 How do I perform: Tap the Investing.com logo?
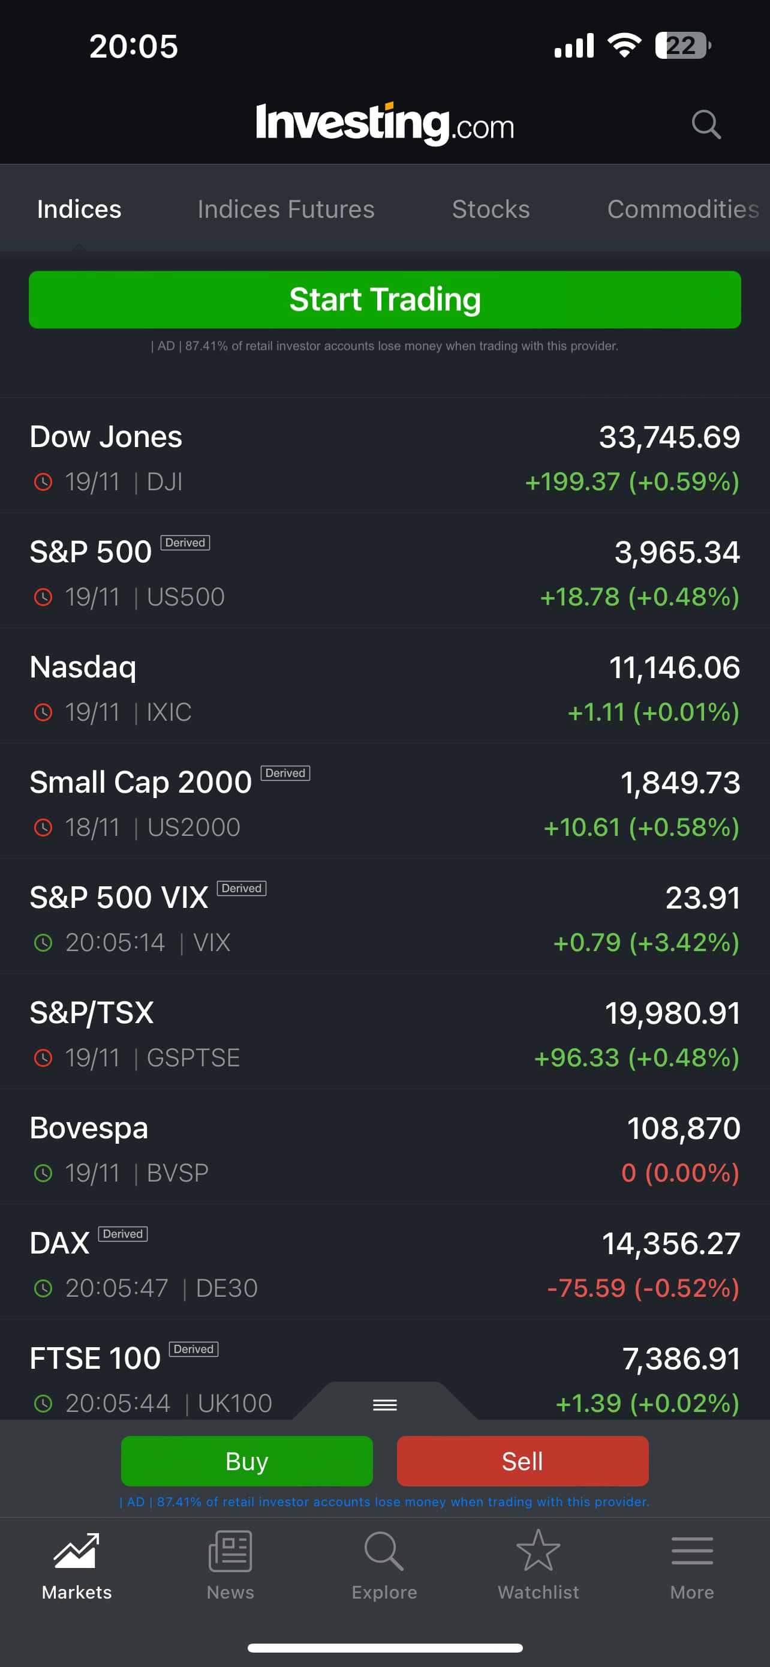384,123
